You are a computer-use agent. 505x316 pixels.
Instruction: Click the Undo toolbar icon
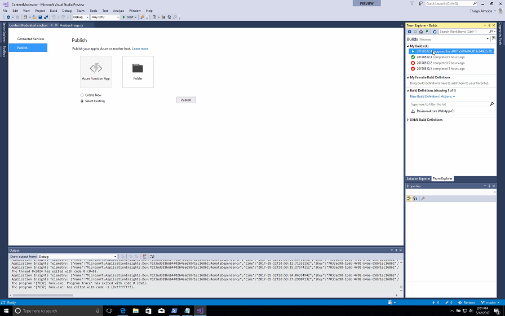pos(54,17)
